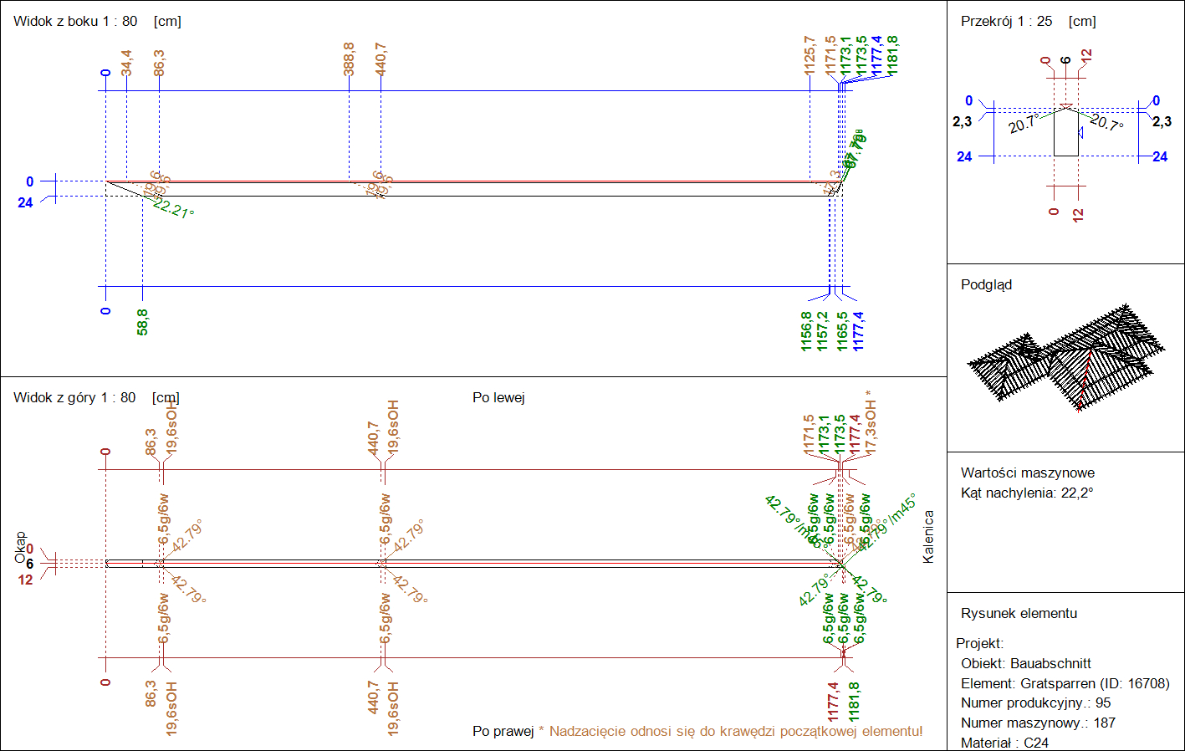Screen dimensions: 1185x751
Task: Select the 'Kalenica' vertical label
Action: point(928,537)
